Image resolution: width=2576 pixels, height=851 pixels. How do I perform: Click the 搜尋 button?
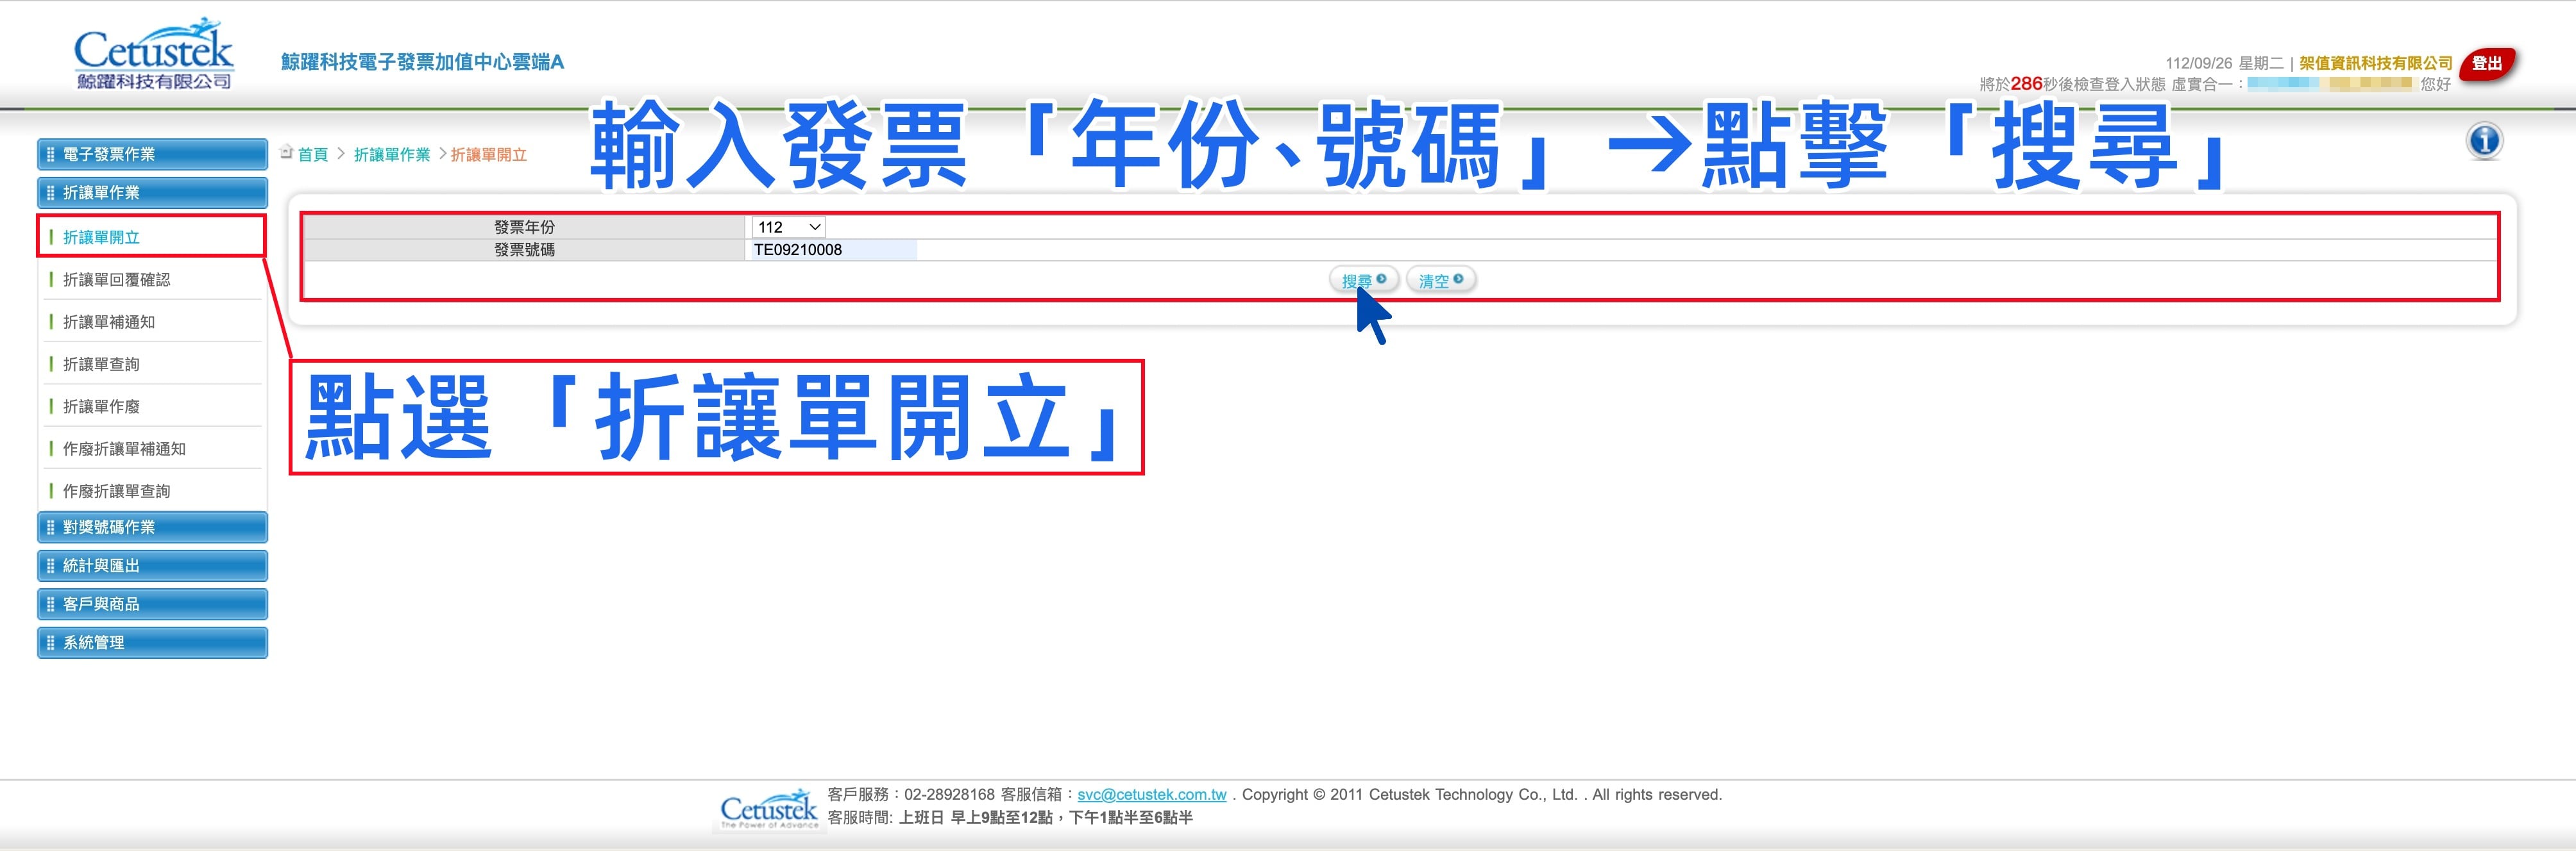coord(1363,279)
